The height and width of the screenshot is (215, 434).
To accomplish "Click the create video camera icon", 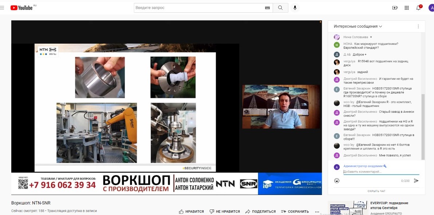I will pyautogui.click(x=395, y=8).
